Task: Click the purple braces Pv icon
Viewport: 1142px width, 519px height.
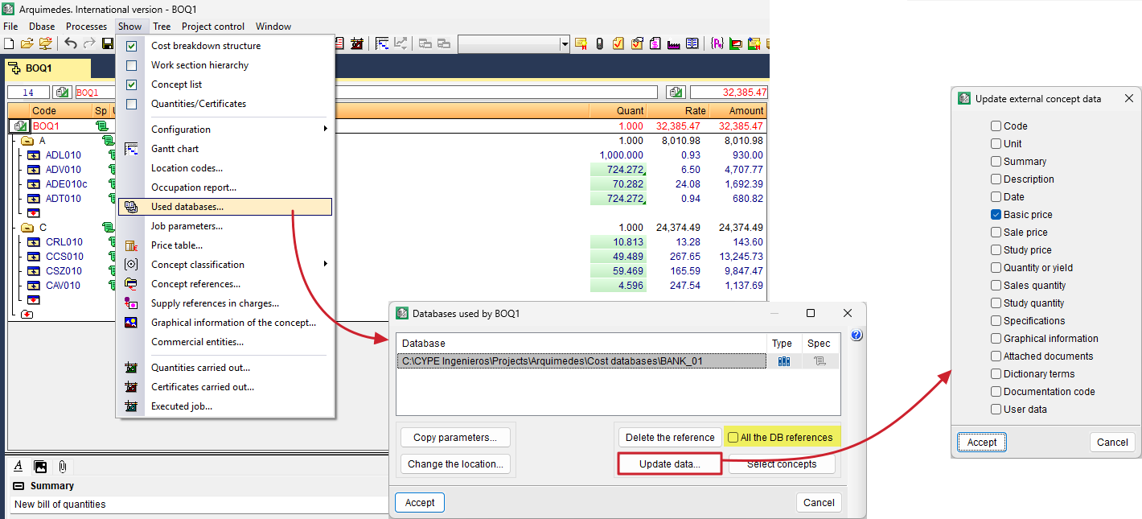Action: 717,43
